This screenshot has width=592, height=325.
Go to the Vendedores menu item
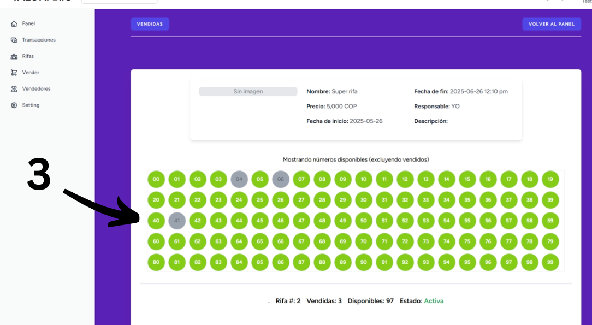(36, 89)
